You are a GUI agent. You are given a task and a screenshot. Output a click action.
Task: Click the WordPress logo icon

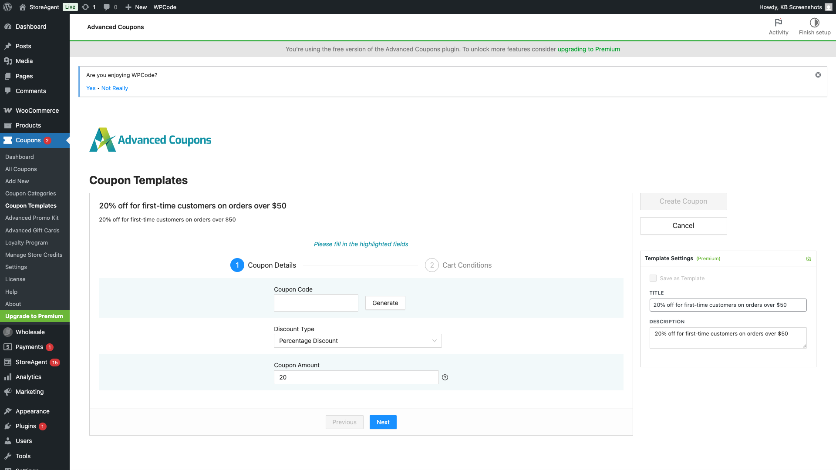tap(7, 7)
